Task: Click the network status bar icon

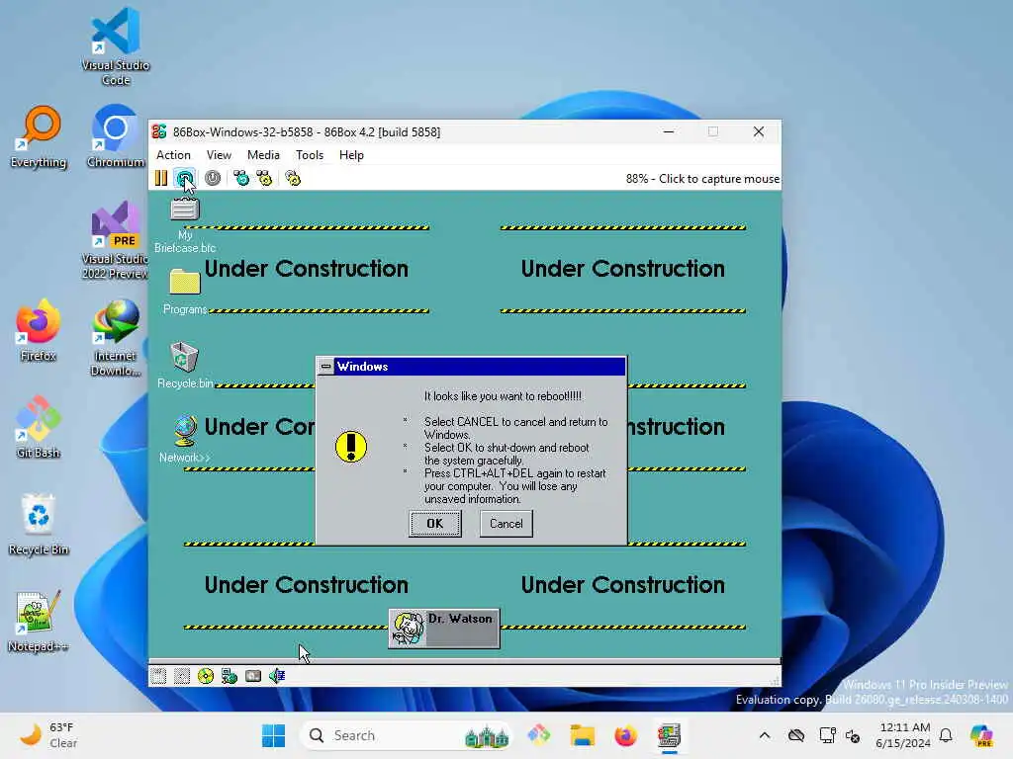Action: (x=230, y=676)
